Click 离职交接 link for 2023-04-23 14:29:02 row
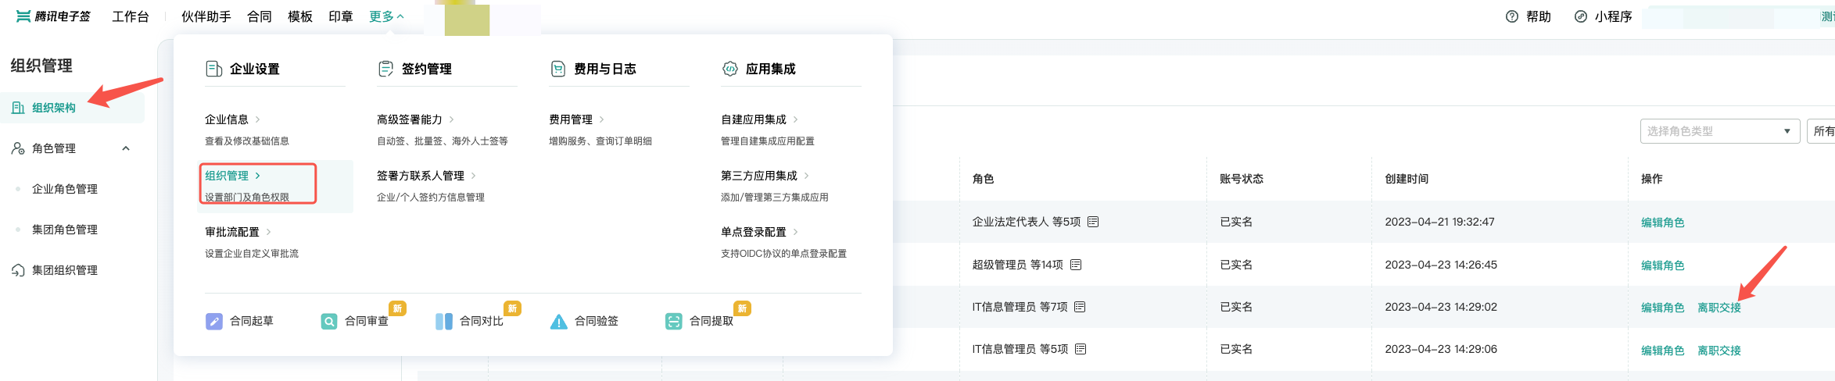 point(1719,308)
